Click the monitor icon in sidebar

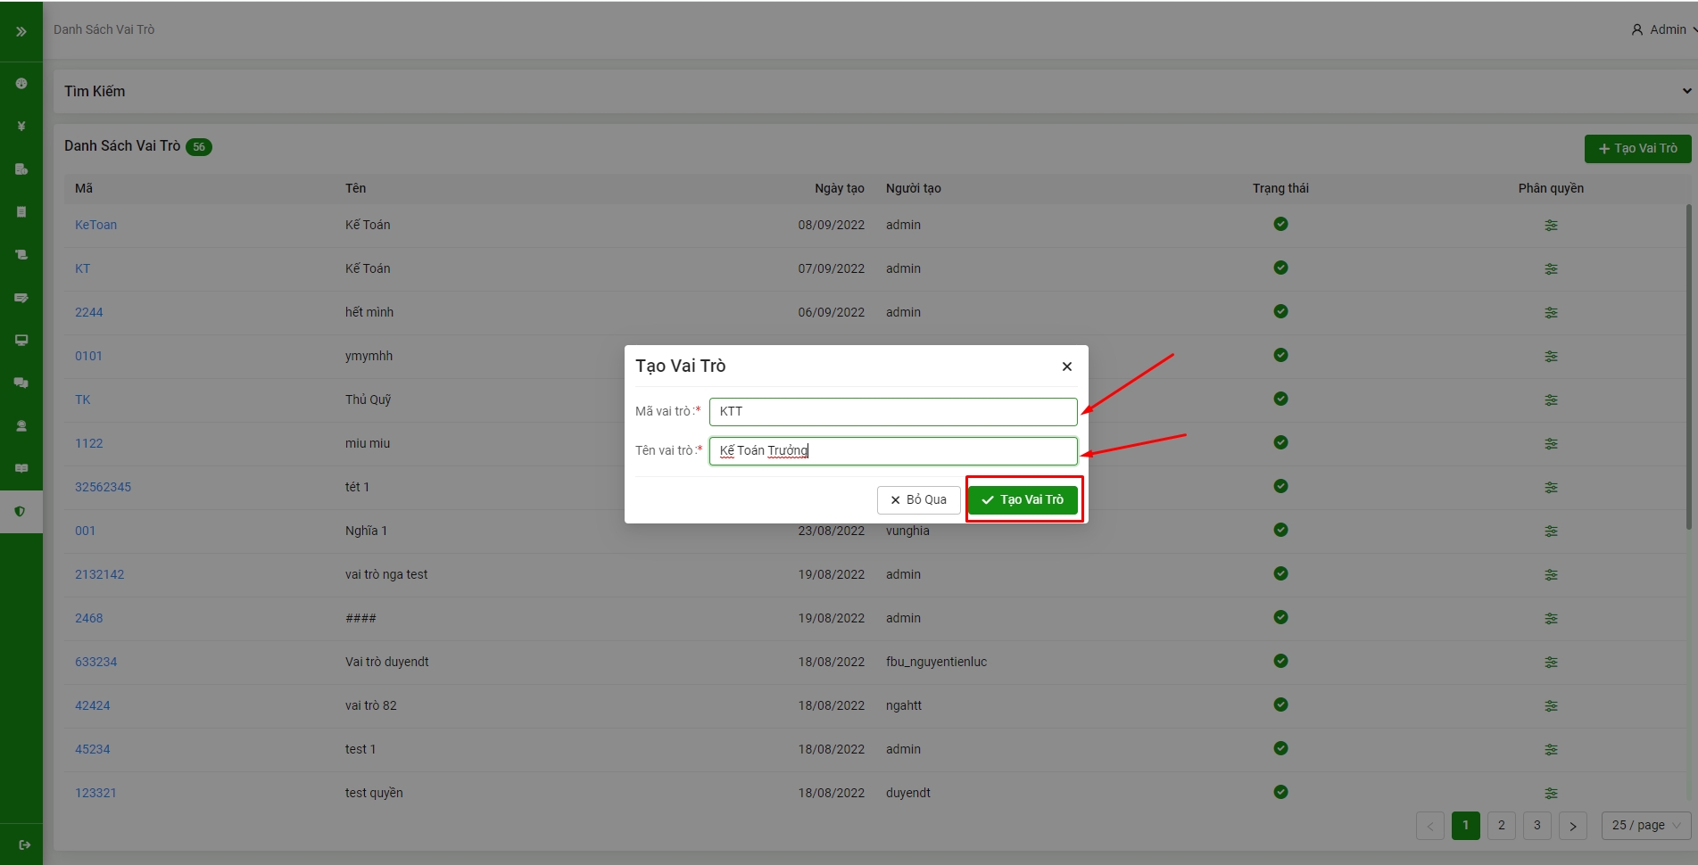21,340
